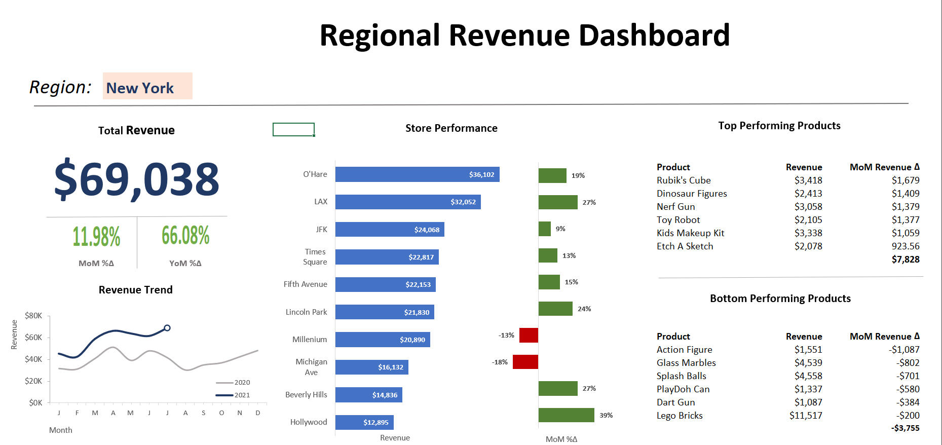Click the 11.98% MoM change value
942x445 pixels.
click(96, 237)
